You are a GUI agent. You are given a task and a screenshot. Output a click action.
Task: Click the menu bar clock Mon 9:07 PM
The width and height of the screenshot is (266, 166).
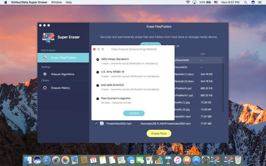tap(230, 2)
